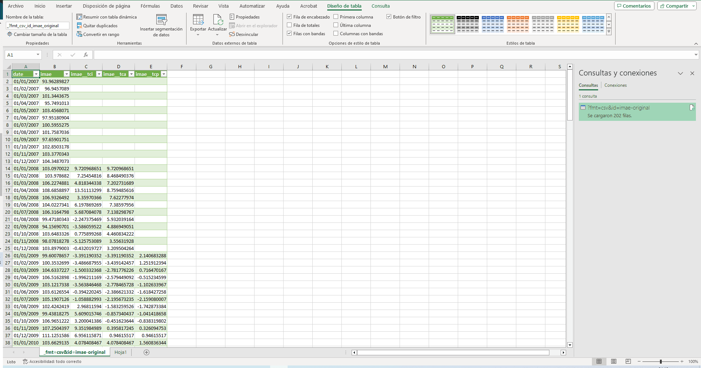
Task: Click the Actualizar refresh icon
Action: (x=217, y=20)
